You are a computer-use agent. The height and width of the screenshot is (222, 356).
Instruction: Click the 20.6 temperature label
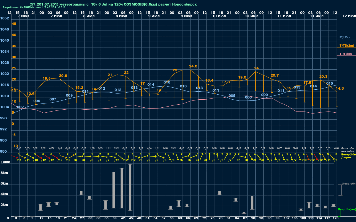click(63, 76)
